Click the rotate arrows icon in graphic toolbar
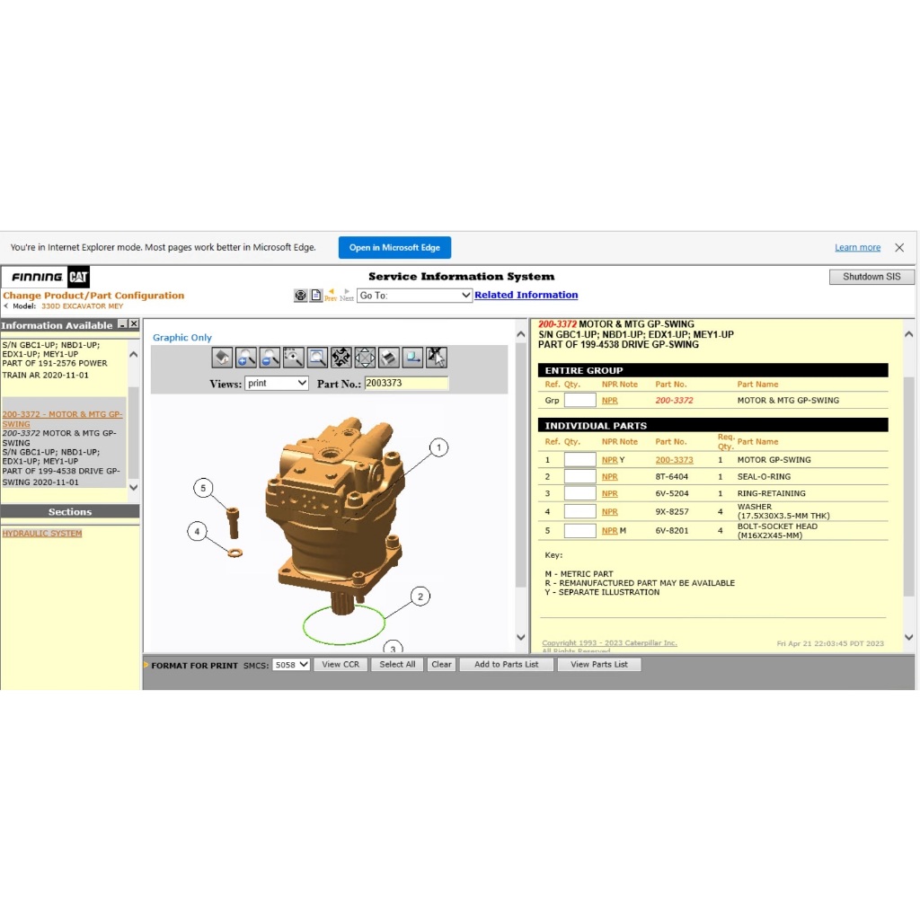This screenshot has width=920, height=920. click(341, 358)
